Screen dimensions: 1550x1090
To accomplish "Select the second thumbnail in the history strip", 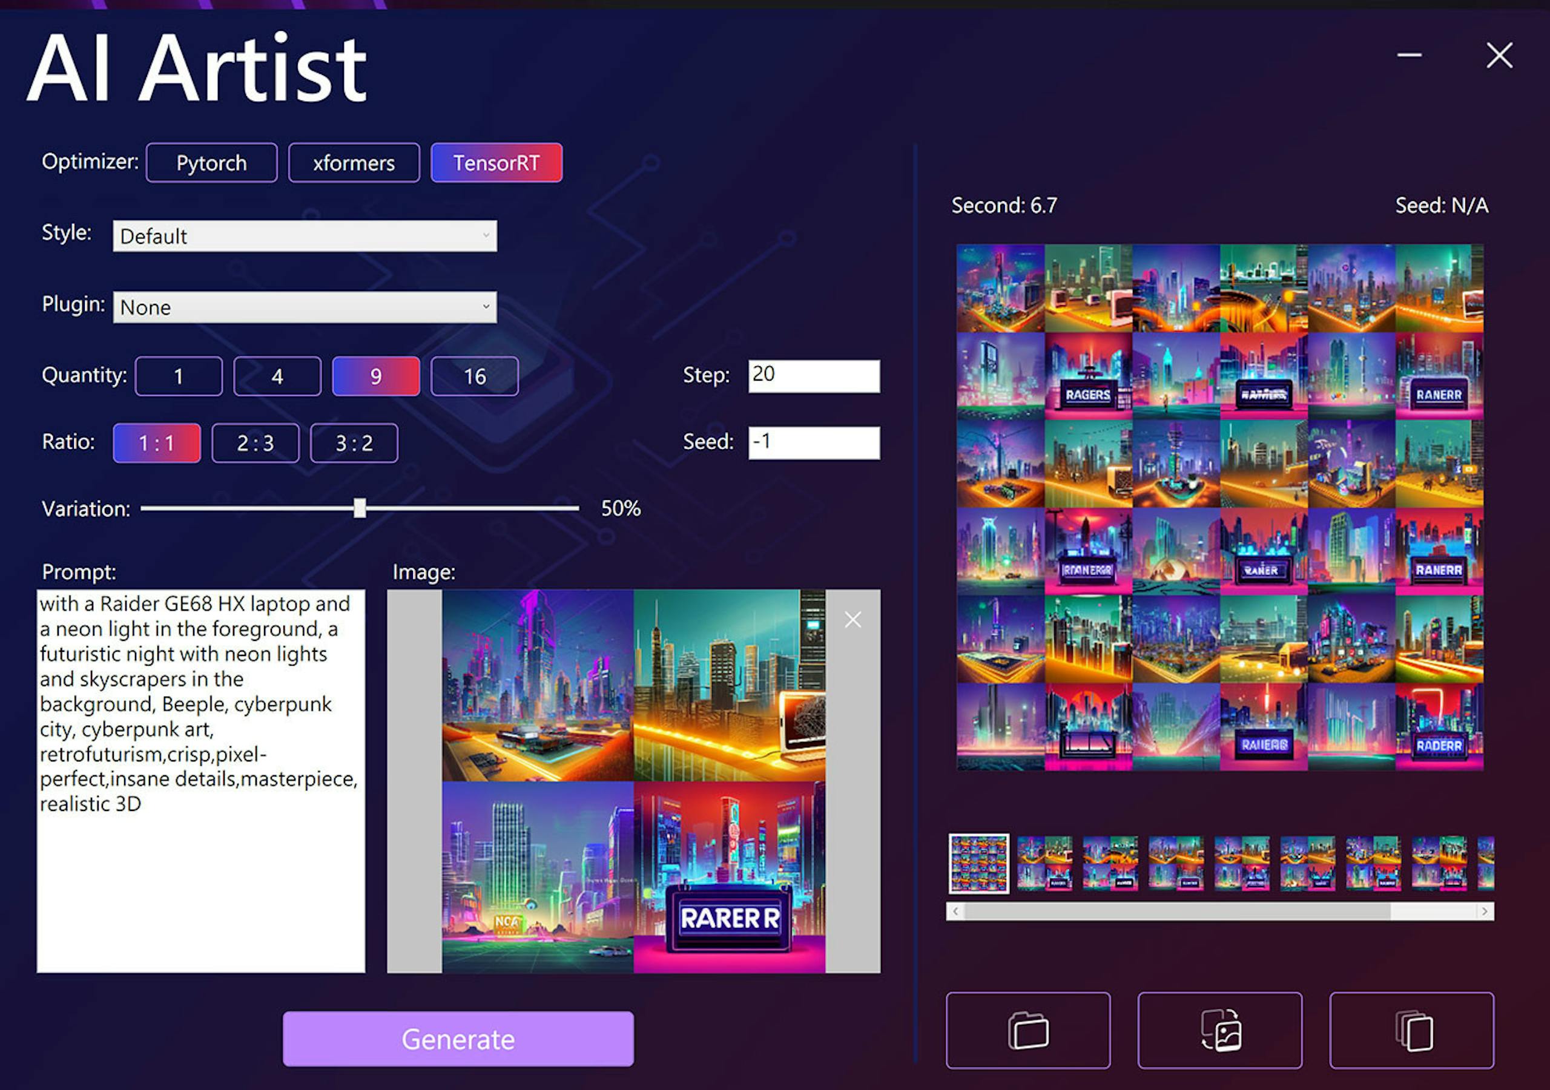I will 1044,864.
